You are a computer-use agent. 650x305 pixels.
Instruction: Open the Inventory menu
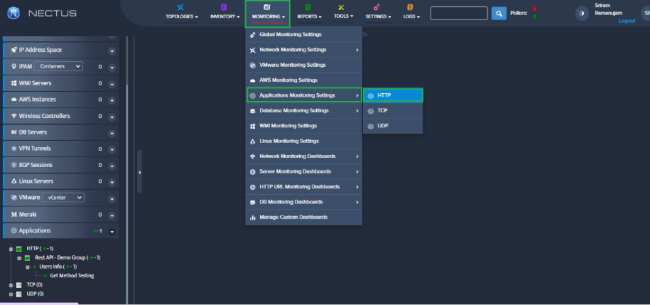click(223, 12)
